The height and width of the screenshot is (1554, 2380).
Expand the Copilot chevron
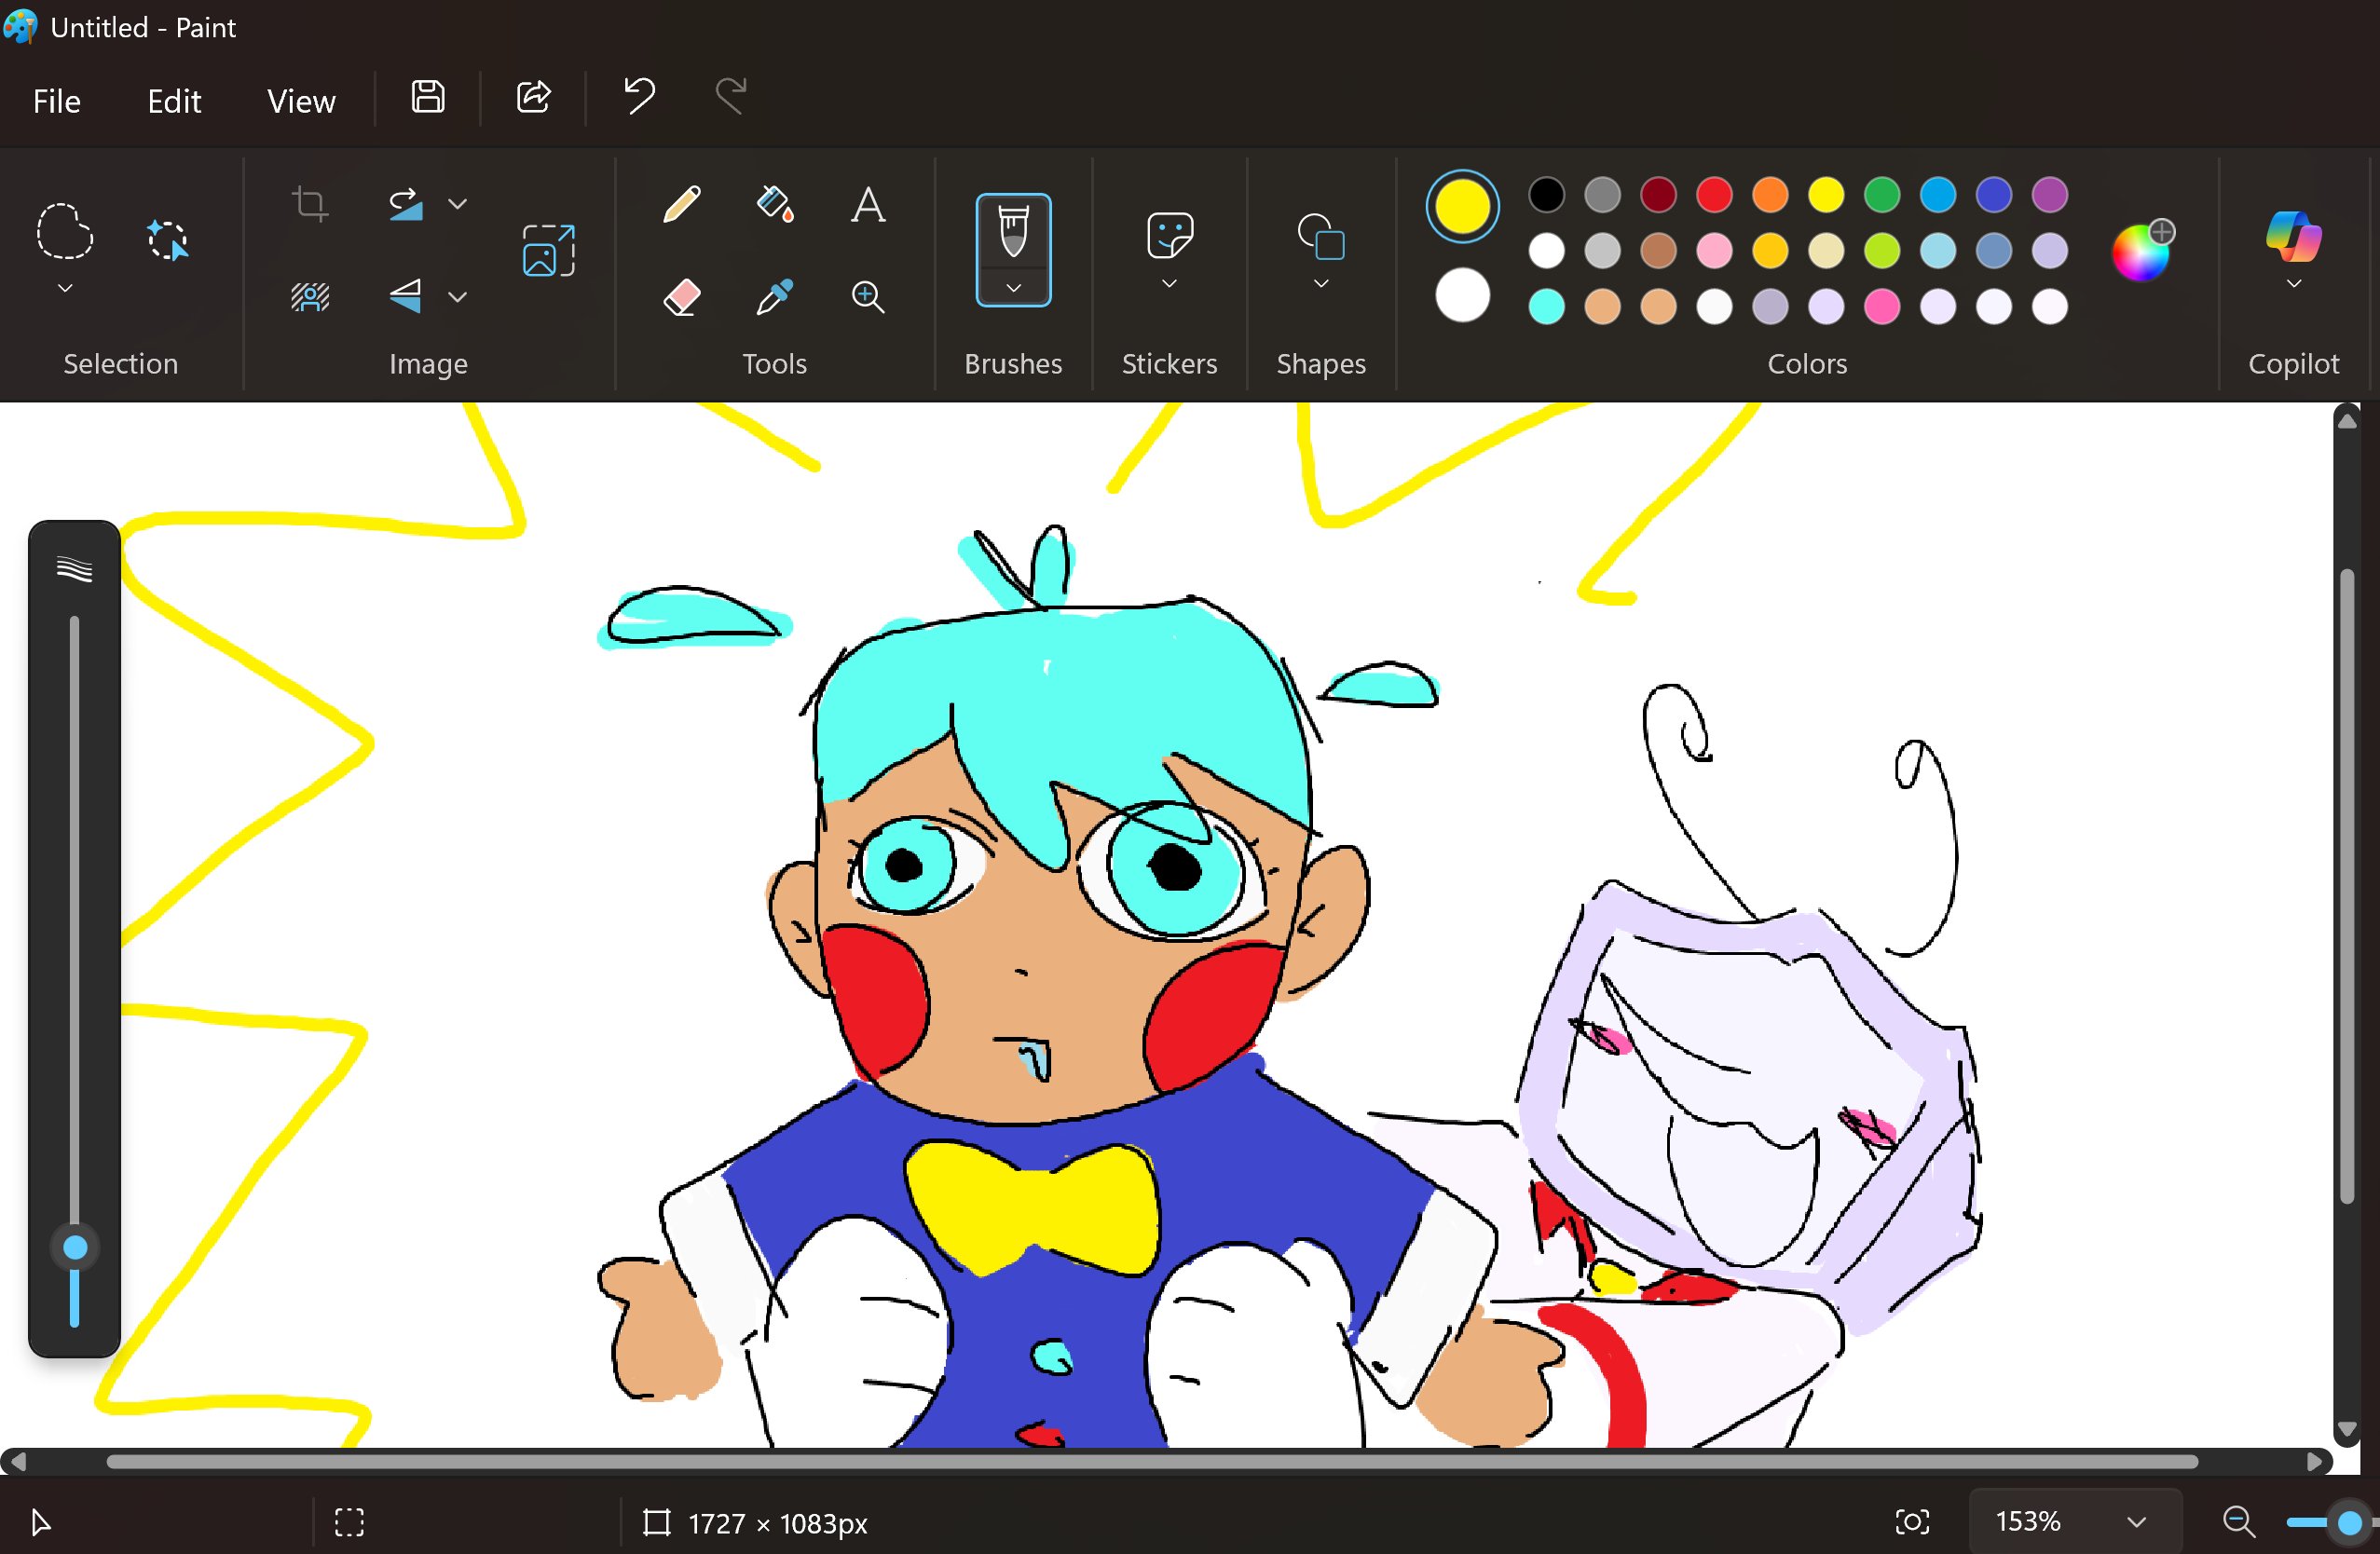(x=2294, y=284)
